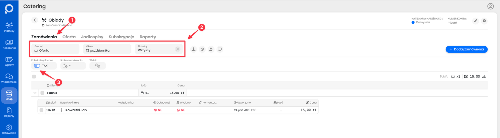Click the history clock icon
The width and height of the screenshot is (500, 138).
(x=202, y=49)
